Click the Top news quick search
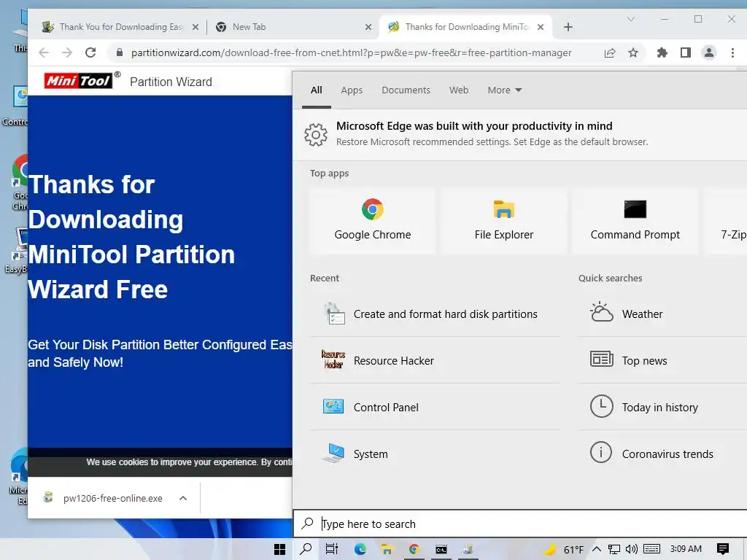 coord(662,360)
